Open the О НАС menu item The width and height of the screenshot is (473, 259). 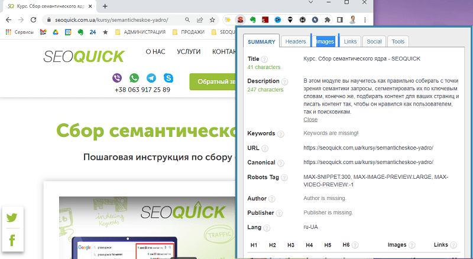click(x=155, y=52)
